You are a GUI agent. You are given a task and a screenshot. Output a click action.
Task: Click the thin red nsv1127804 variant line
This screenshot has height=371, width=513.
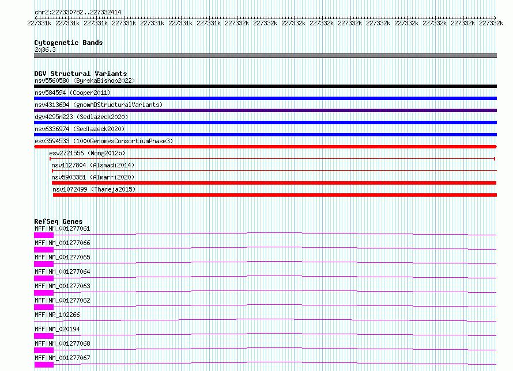274,170
